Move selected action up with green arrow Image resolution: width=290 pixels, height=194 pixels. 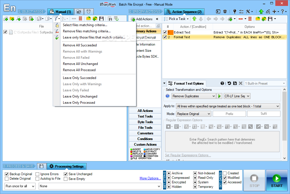pyautogui.click(x=194, y=19)
